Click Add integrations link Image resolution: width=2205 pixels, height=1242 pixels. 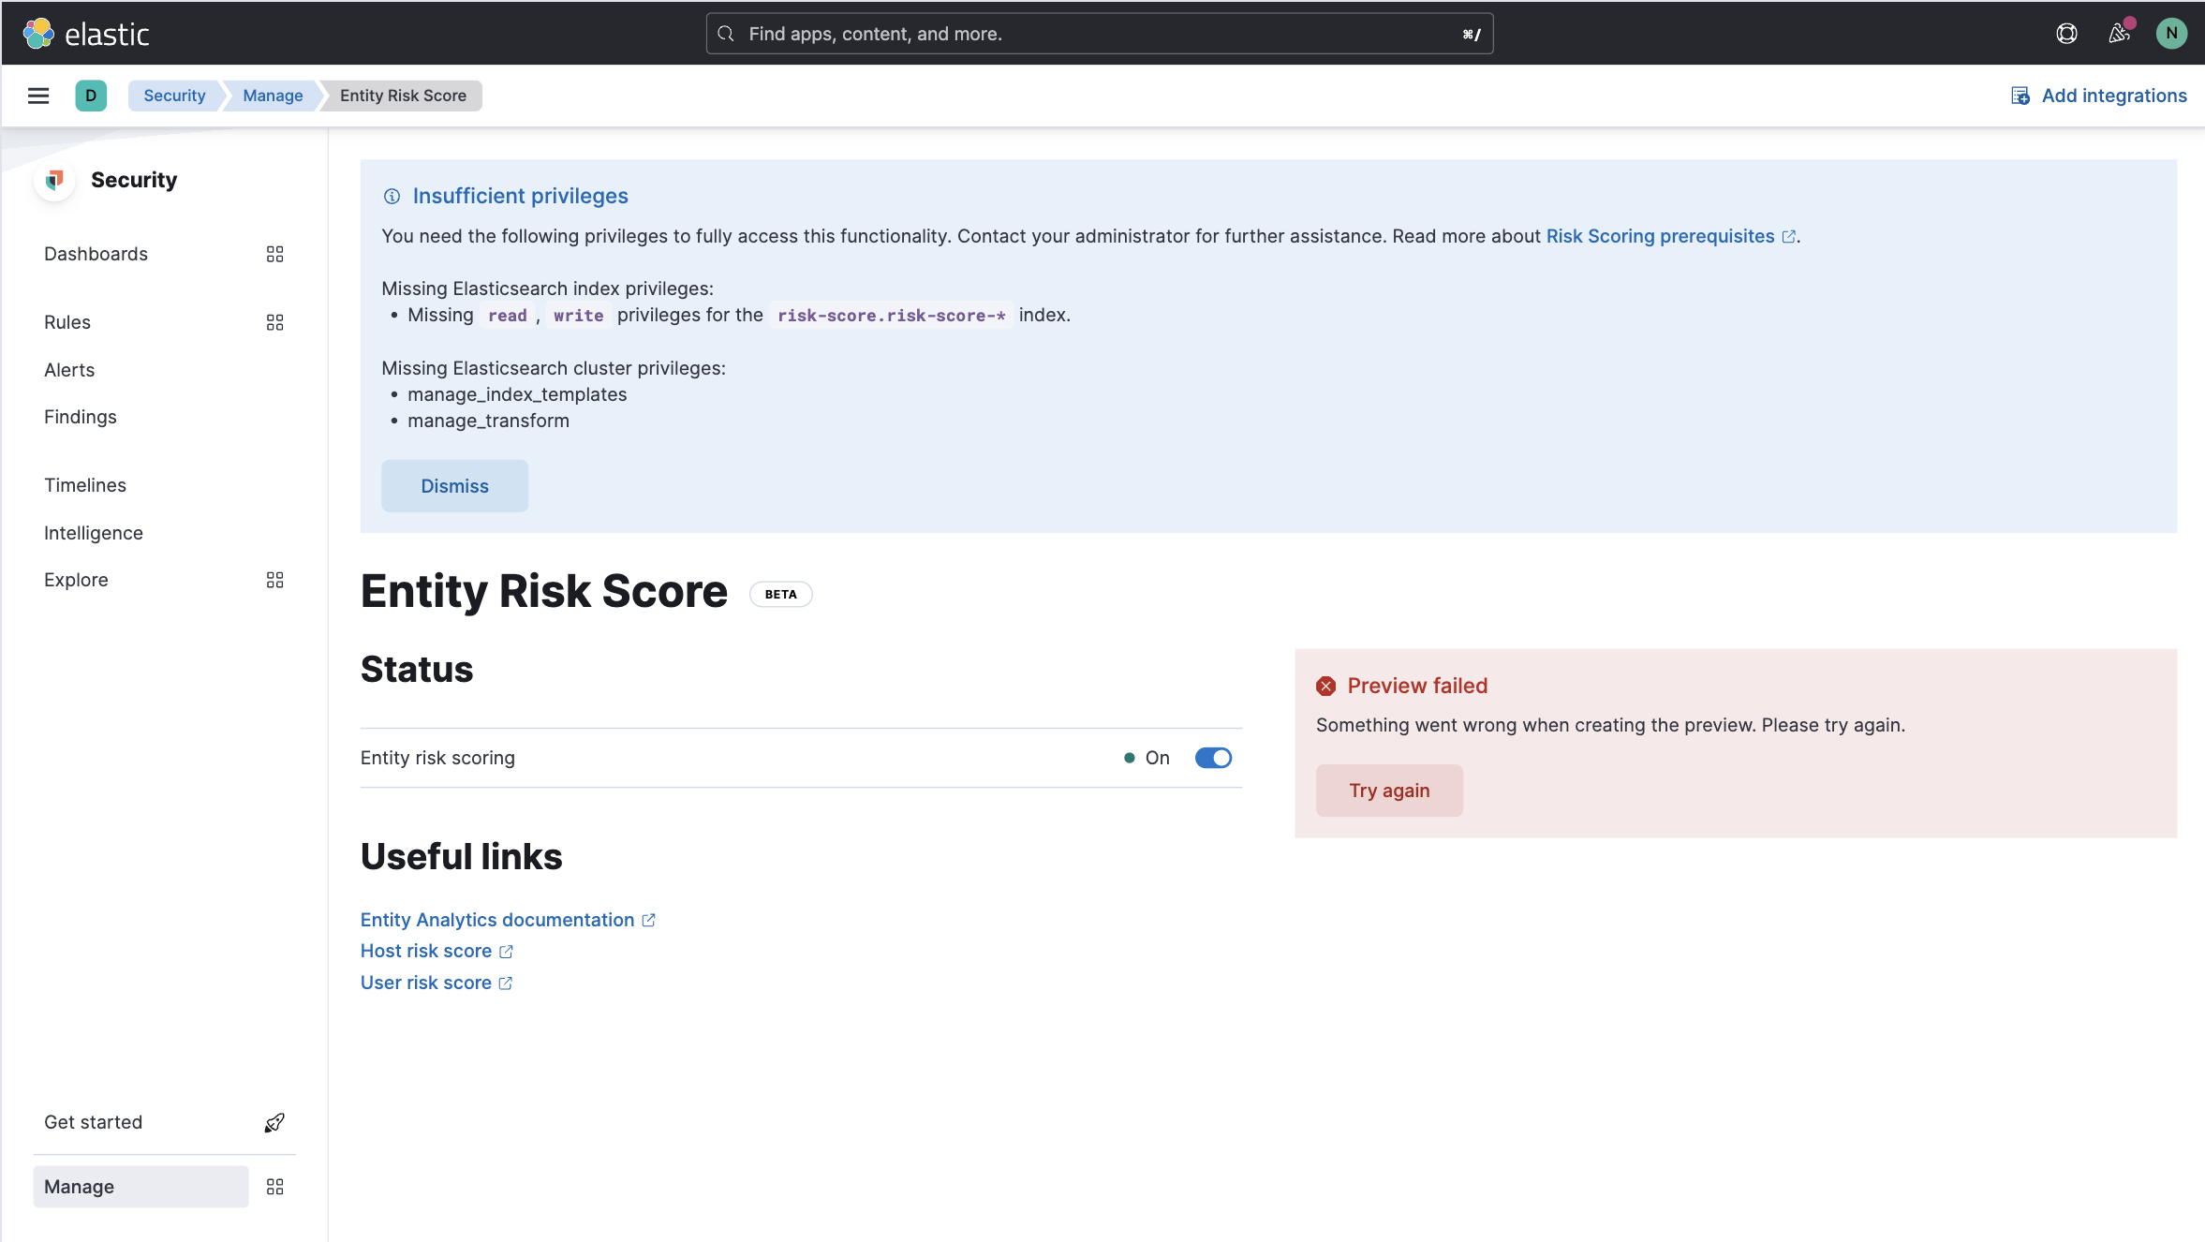pos(2114,96)
